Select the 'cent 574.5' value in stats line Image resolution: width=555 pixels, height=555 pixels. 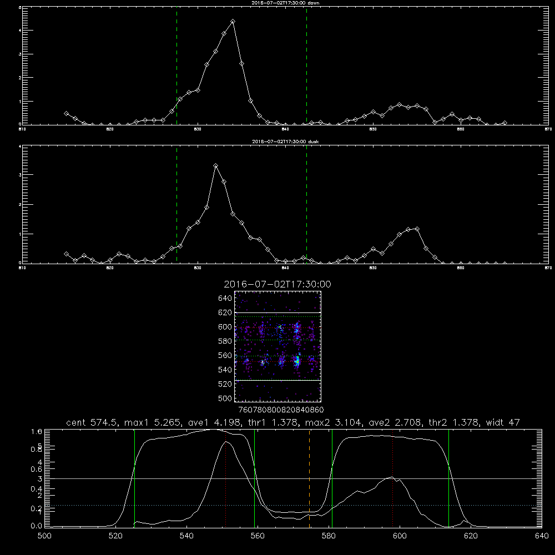(x=92, y=422)
